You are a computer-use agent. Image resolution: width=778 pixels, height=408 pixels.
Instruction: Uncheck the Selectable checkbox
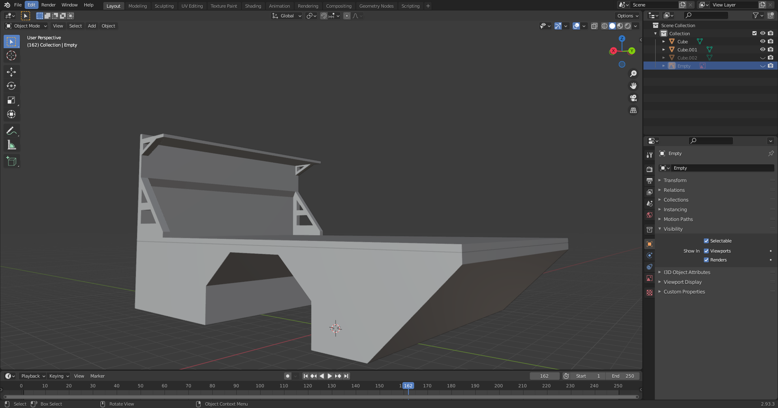click(706, 241)
